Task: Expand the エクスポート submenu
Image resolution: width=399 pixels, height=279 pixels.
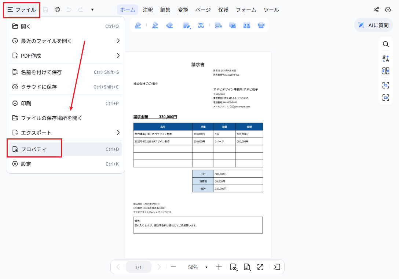Action: pyautogui.click(x=65, y=133)
